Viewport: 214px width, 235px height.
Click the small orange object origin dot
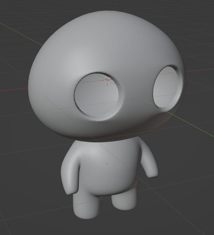coord(107,164)
